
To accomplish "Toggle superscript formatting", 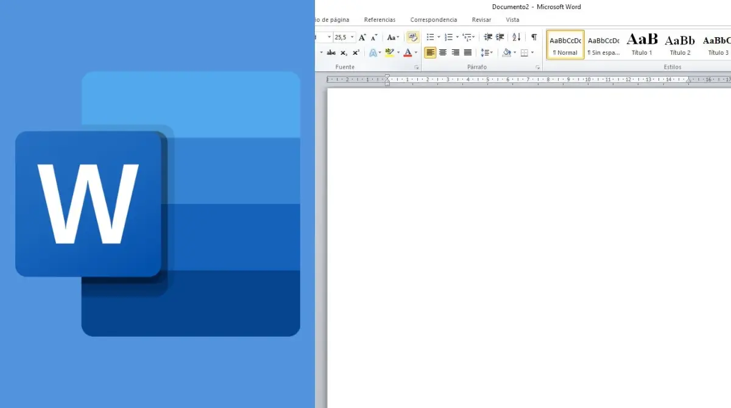I will 356,53.
